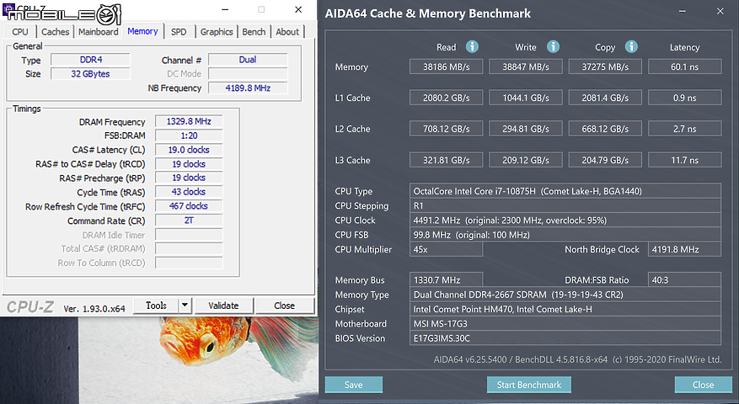This screenshot has width=739, height=404.
Task: Click the CPU FSB 99.8 MHz field
Action: point(565,235)
